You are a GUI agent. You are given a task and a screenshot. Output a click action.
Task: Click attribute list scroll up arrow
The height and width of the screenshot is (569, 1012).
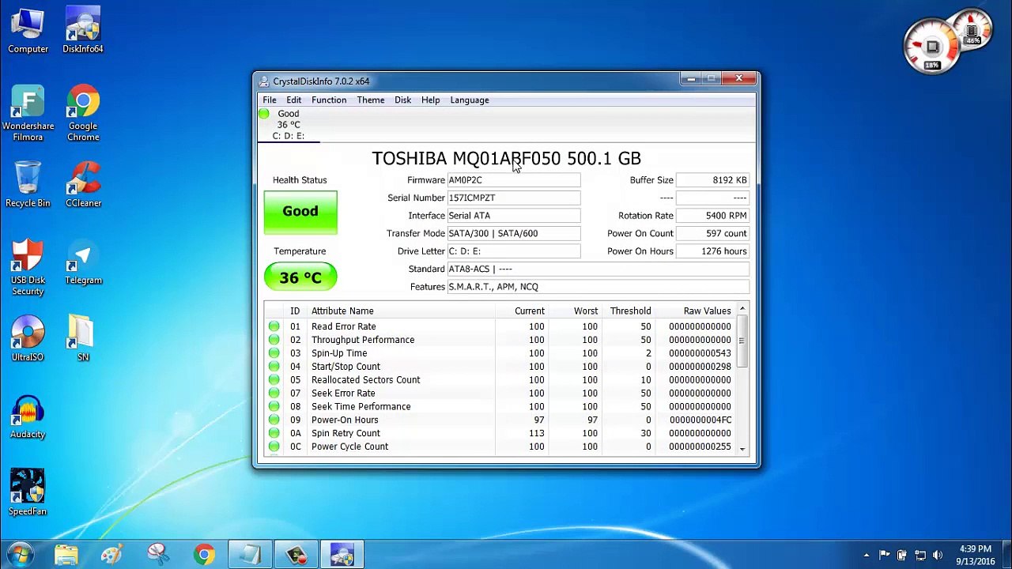pos(742,309)
